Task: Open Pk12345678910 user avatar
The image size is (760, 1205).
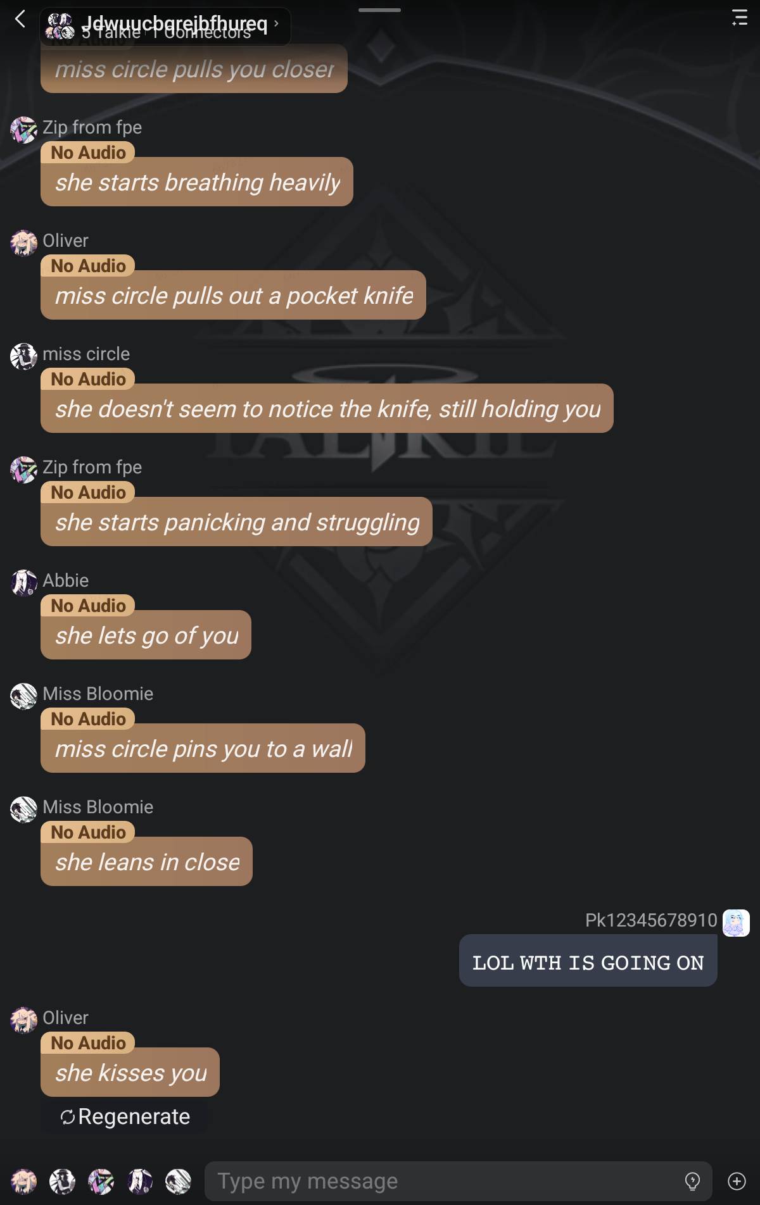Action: (737, 923)
